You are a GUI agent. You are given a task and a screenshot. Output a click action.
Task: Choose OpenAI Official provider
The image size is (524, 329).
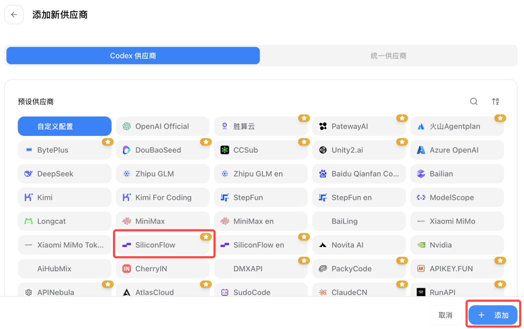pyautogui.click(x=163, y=126)
